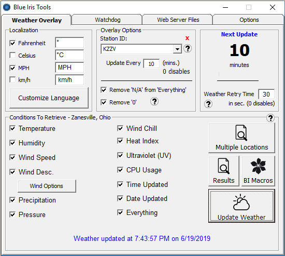Open Multiple Locations
This screenshot has height=256, width=285.
(x=241, y=138)
